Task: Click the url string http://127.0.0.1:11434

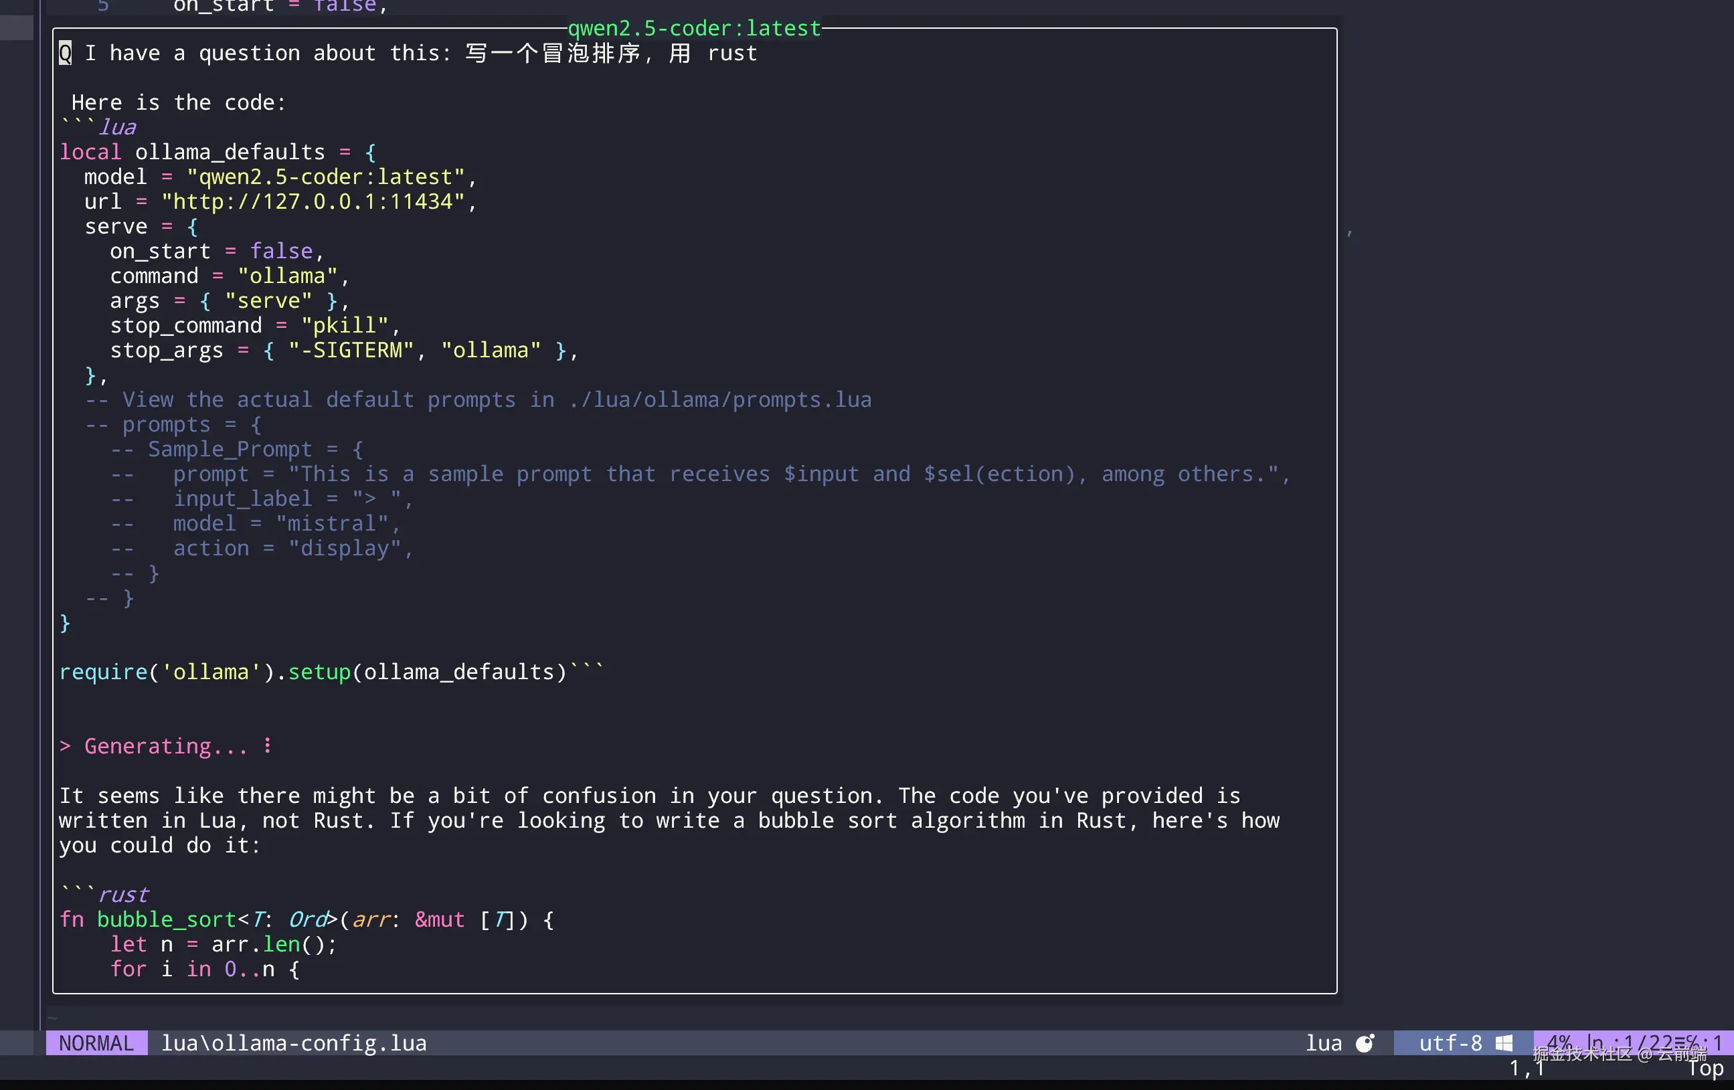Action: pos(313,201)
